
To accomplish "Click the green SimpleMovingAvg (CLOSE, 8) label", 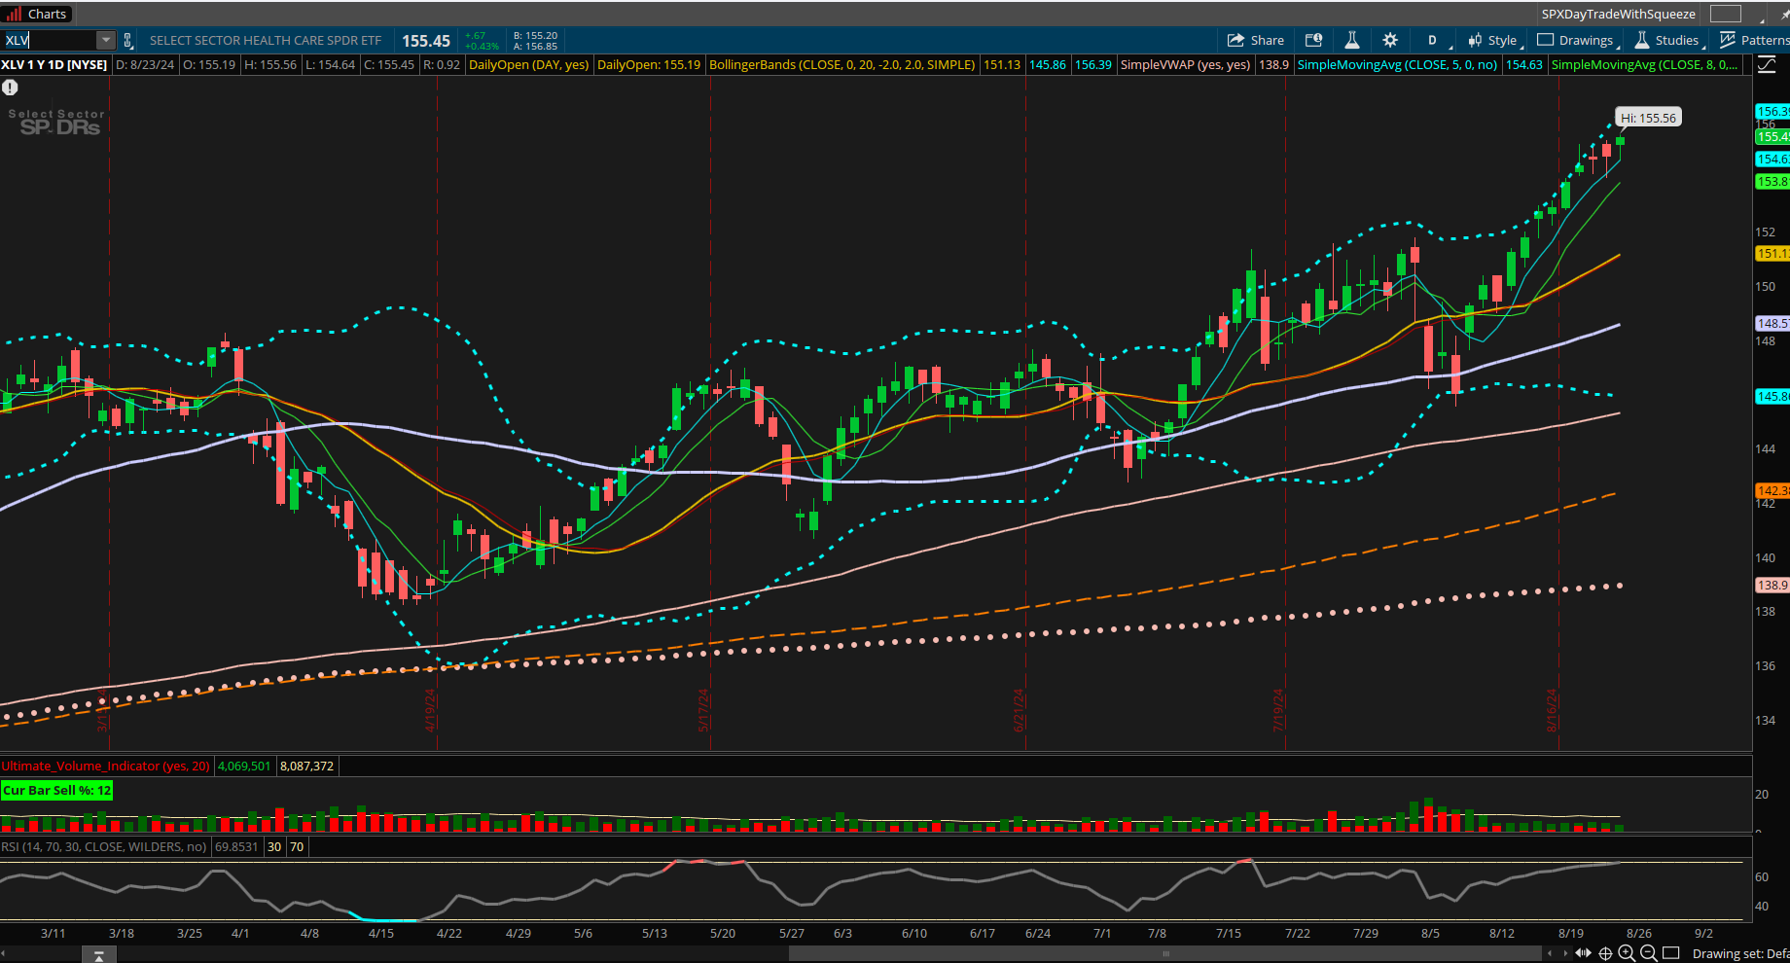I will [x=1644, y=65].
